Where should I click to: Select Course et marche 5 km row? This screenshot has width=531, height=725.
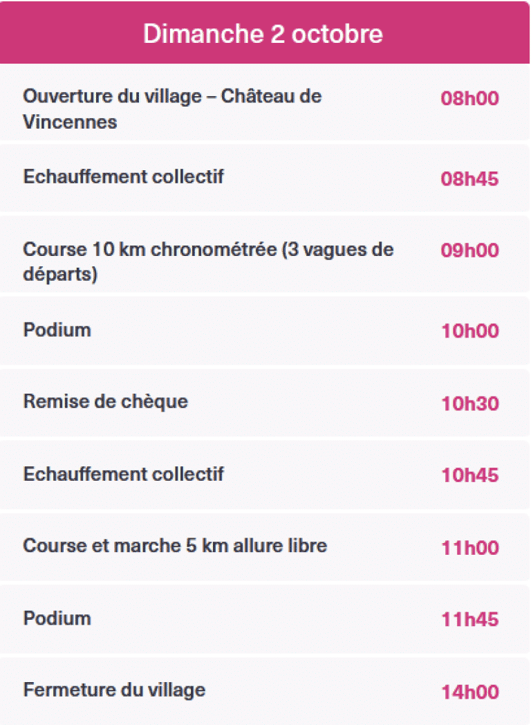pos(264,547)
